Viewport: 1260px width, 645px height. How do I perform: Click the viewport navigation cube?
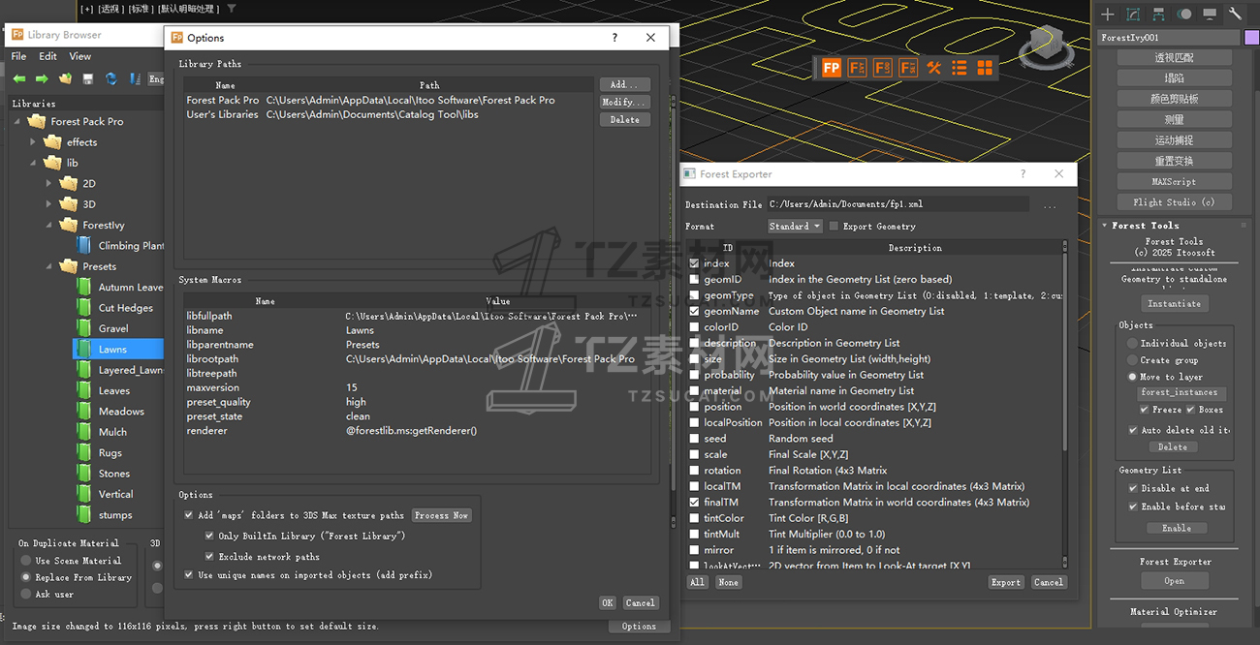coord(1046,44)
